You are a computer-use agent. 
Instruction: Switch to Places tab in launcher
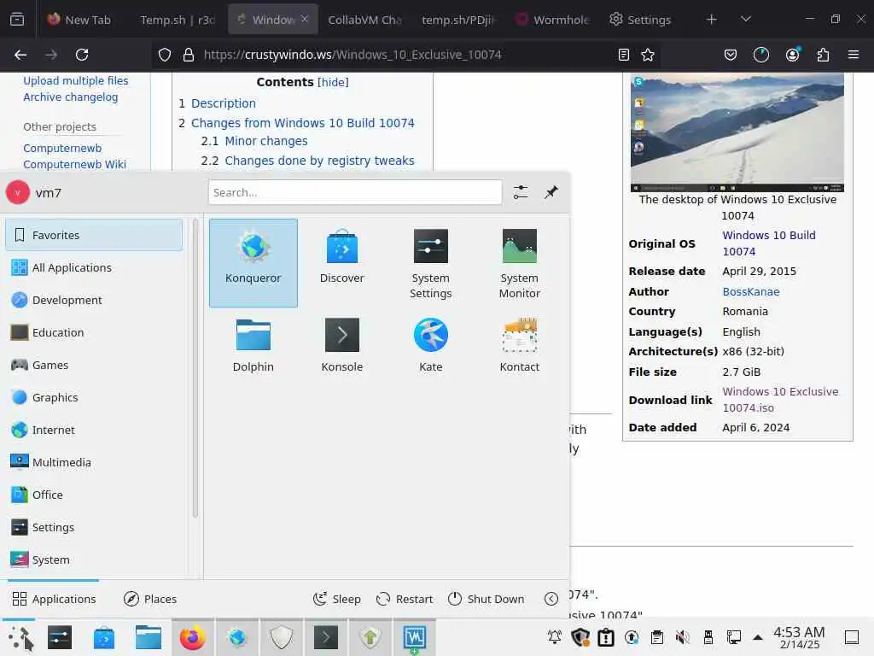(x=150, y=599)
